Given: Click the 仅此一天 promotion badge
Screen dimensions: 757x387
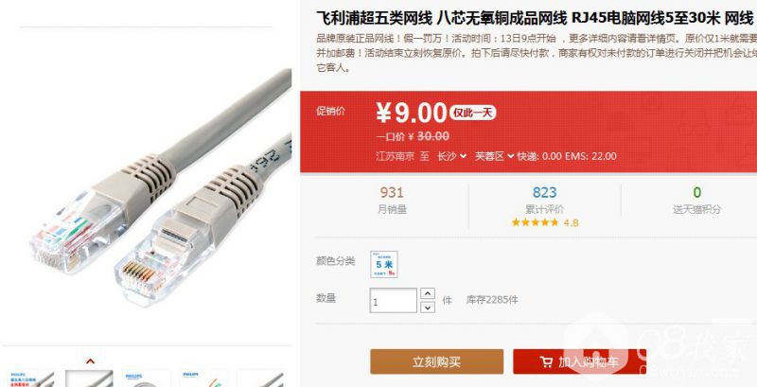Looking at the screenshot, I should (473, 113).
